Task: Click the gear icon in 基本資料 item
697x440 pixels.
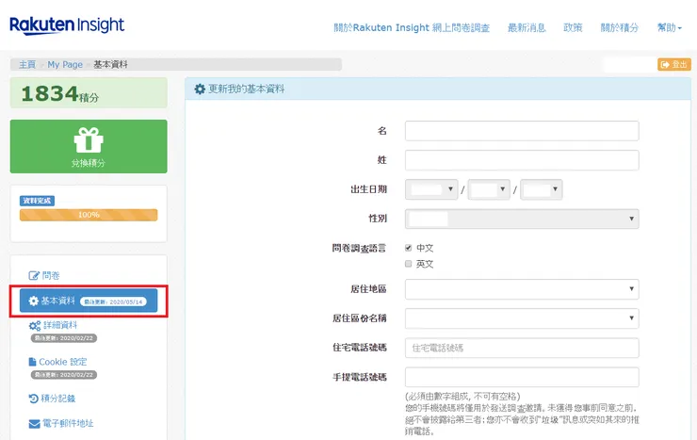Action: tap(34, 301)
